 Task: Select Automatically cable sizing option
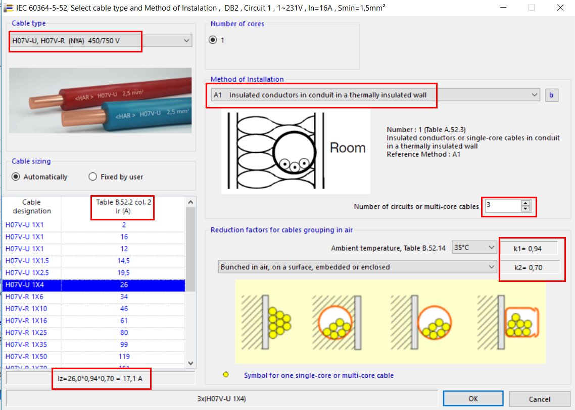tap(16, 177)
